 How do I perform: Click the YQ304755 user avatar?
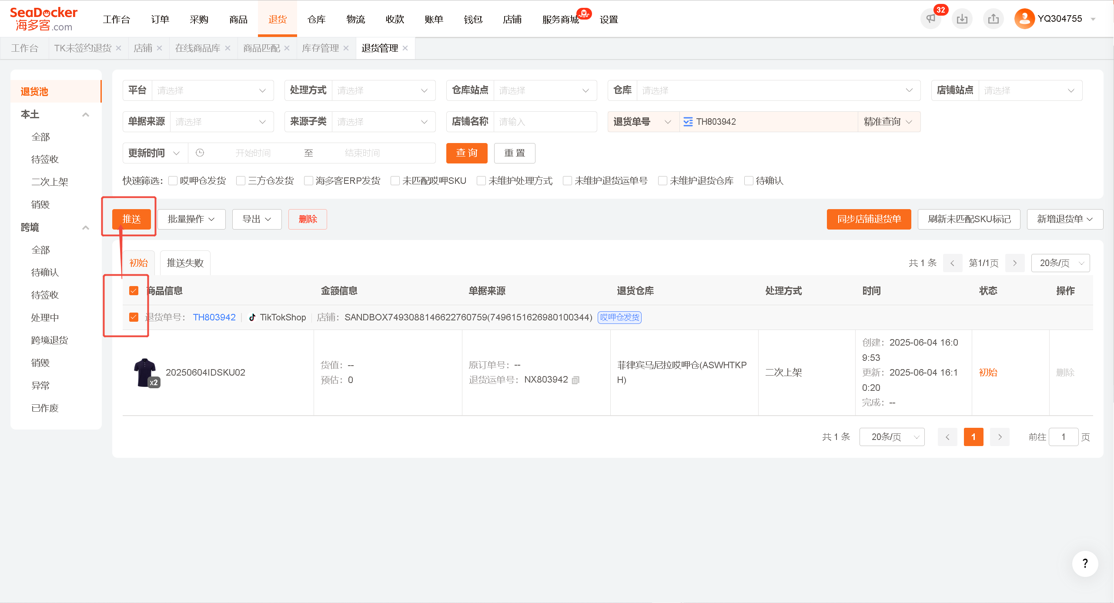tap(1024, 19)
